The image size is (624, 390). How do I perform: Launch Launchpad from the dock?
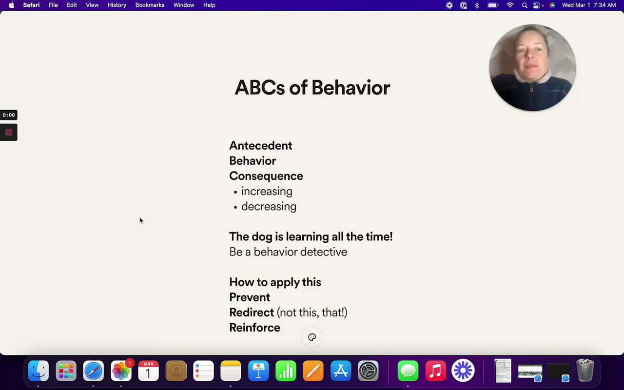(66, 371)
